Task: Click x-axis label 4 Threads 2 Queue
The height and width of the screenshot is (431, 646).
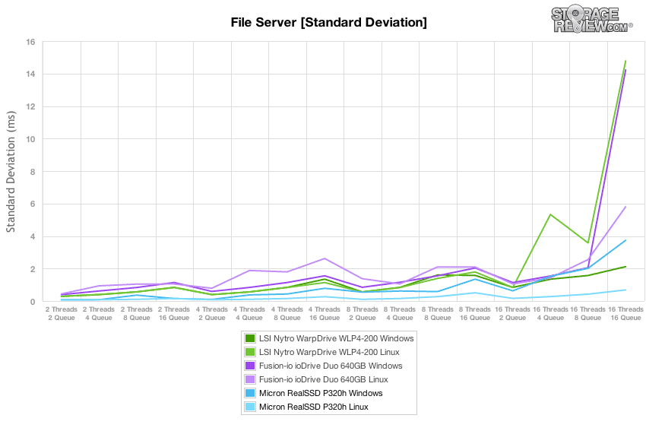Action: pos(212,314)
